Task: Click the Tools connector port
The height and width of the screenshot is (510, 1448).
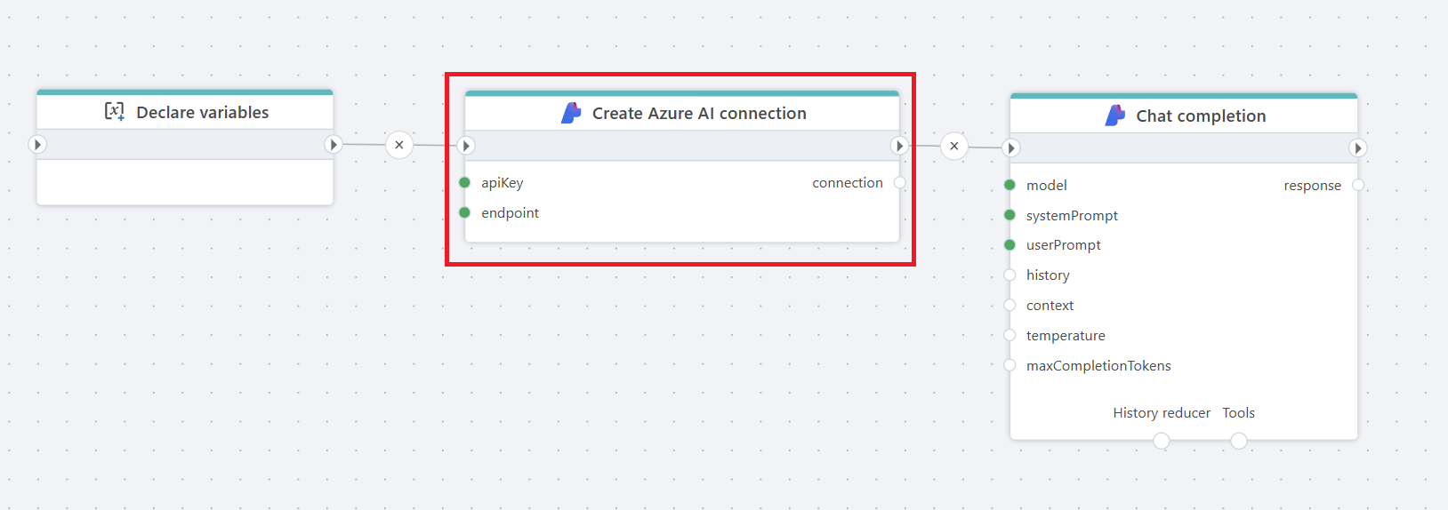Action: tap(1239, 441)
